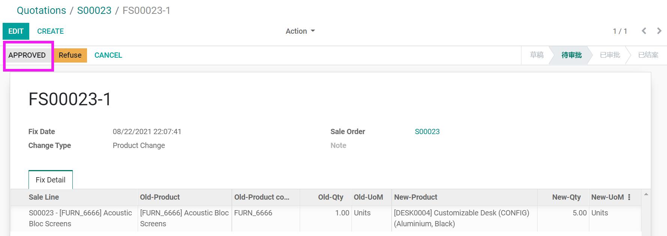667x236 pixels.
Task: Click the CREATE button
Action: coord(50,31)
